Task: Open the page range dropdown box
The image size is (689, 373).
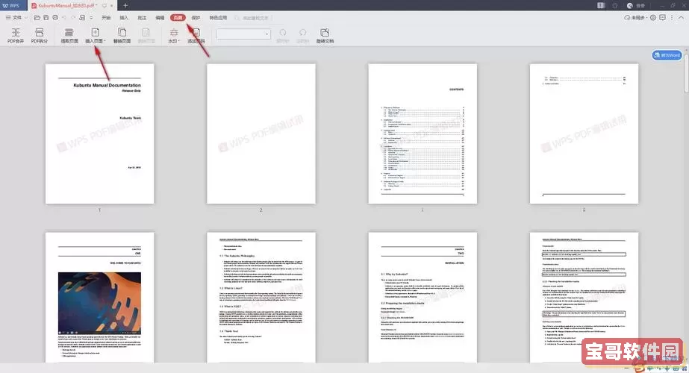Action: click(x=243, y=34)
